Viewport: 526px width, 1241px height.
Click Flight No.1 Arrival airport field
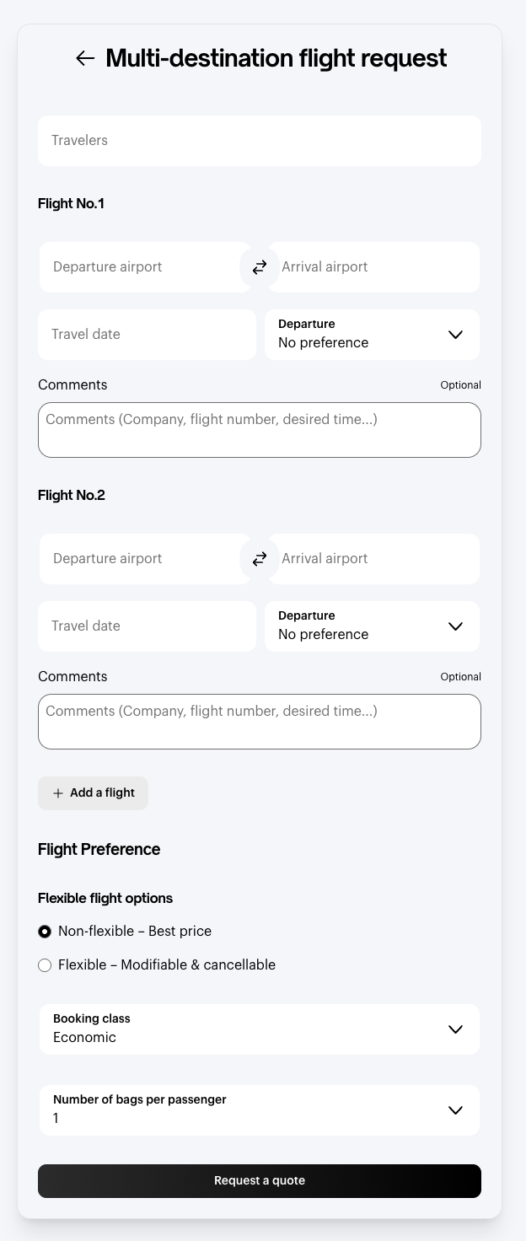375,267
